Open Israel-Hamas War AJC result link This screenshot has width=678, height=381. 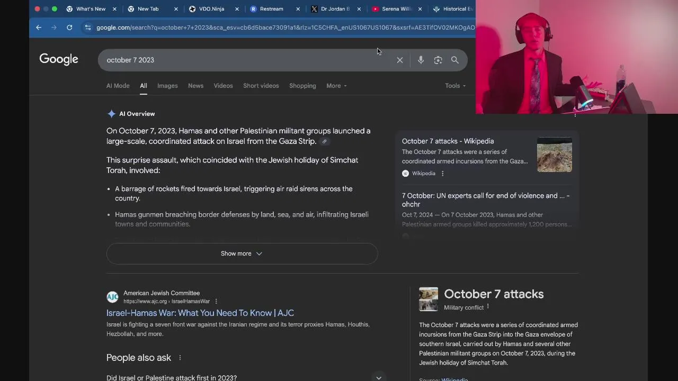200,313
